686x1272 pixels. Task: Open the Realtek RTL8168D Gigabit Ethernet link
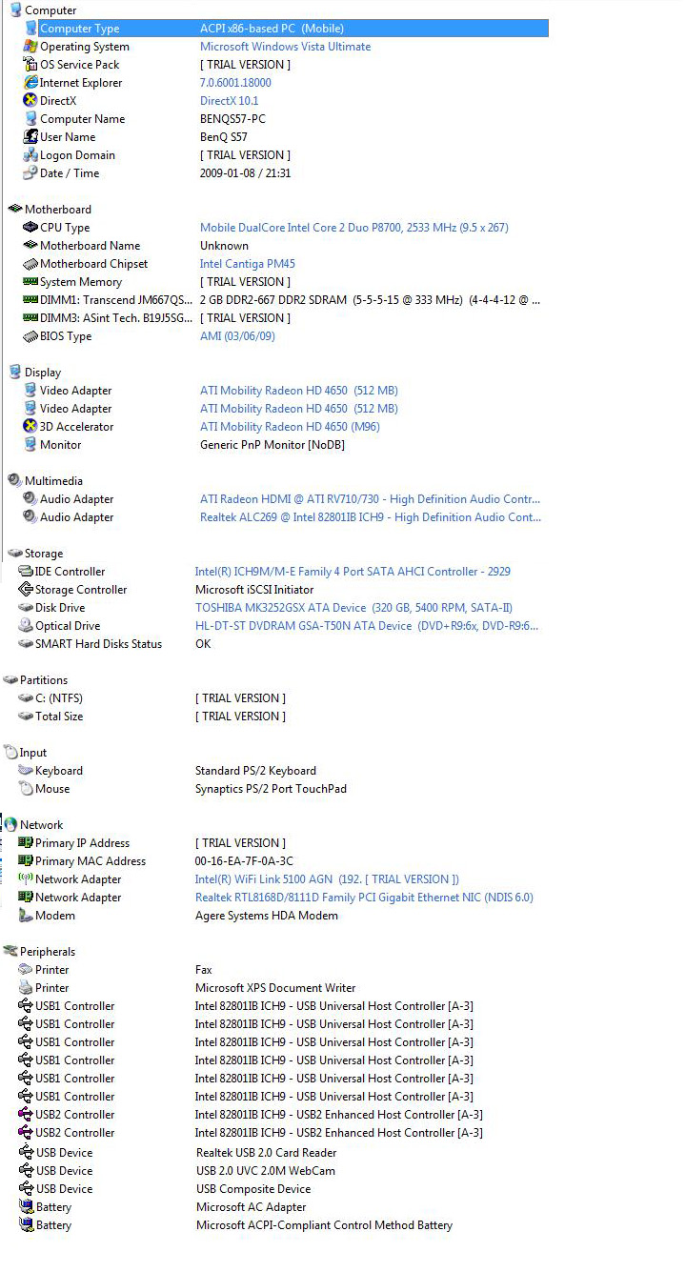[364, 898]
